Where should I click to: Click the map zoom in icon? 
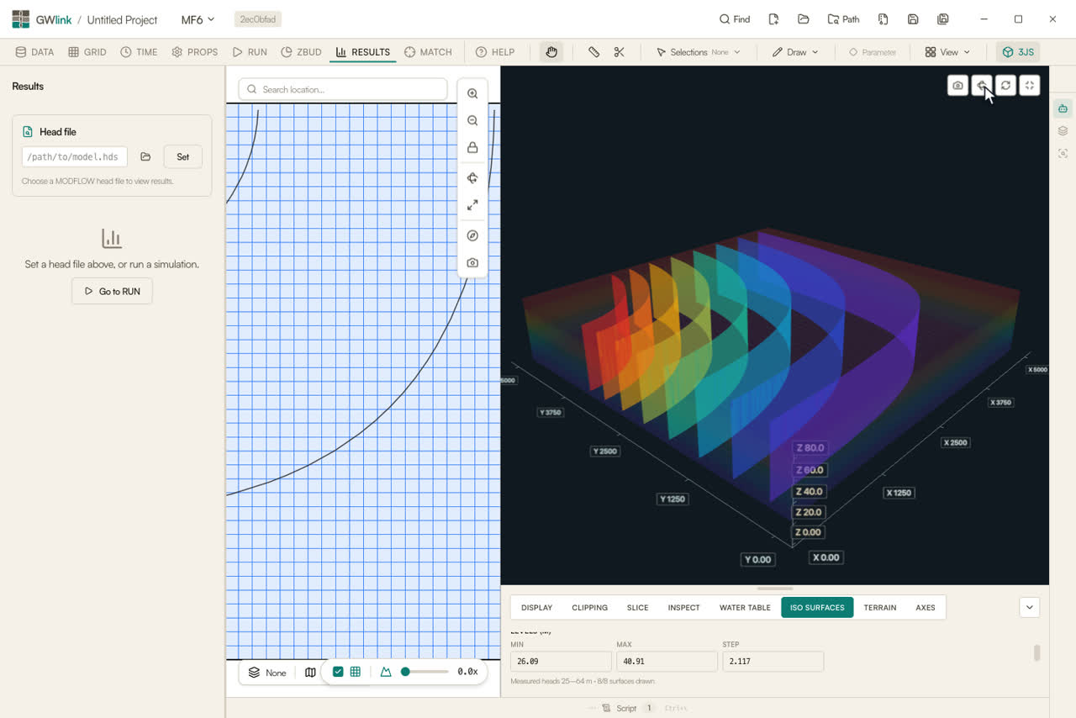click(x=472, y=94)
